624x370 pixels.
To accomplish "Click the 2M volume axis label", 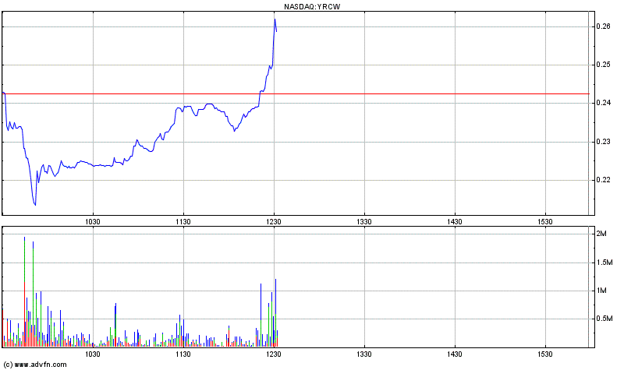I will click(x=601, y=234).
